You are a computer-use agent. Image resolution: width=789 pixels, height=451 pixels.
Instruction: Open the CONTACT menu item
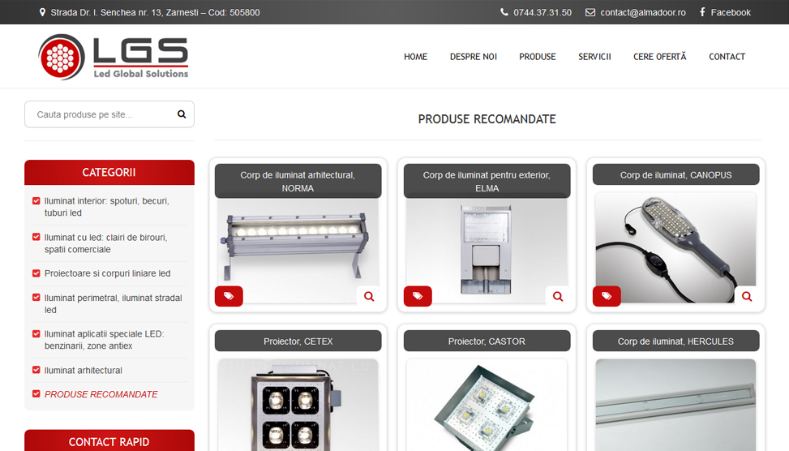727,57
